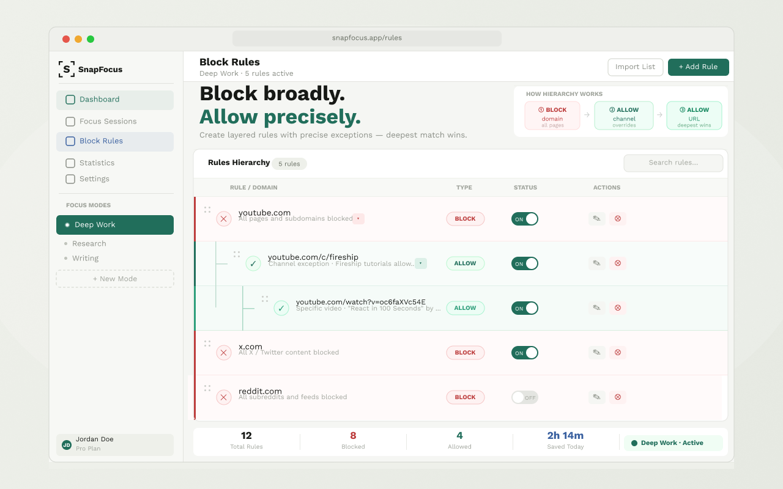
Task: Select the drag handle on the watch?v=oc6faXVc54E rule
Action: 265,299
